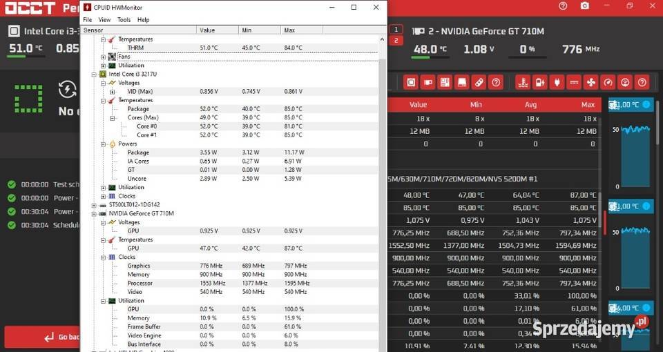
Task: Collapse the Cores (Max) entry
Action: [113, 118]
